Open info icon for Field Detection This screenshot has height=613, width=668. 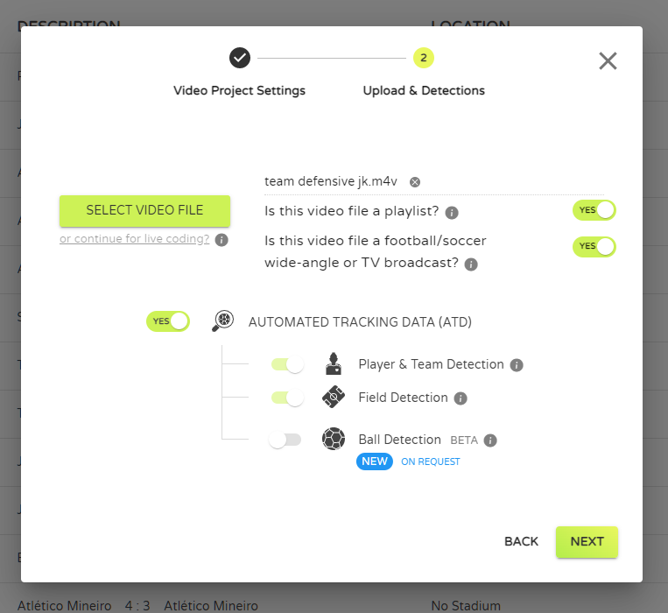461,398
